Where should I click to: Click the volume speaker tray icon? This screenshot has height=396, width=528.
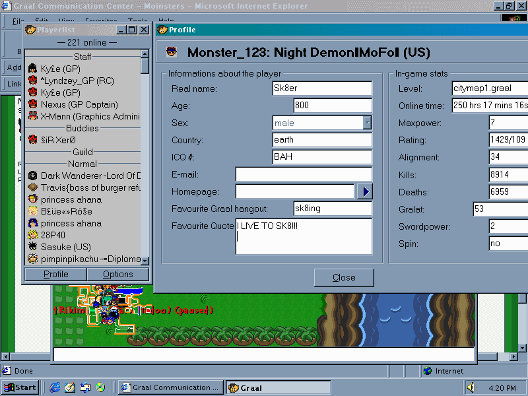[x=471, y=387]
